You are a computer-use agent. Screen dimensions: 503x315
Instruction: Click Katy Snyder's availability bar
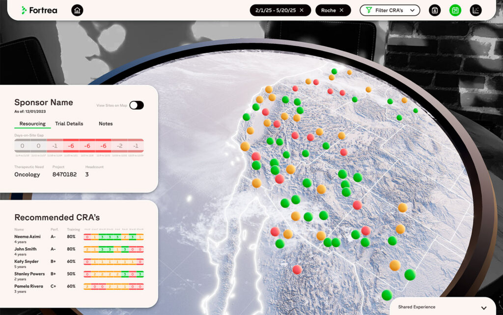[113, 262]
